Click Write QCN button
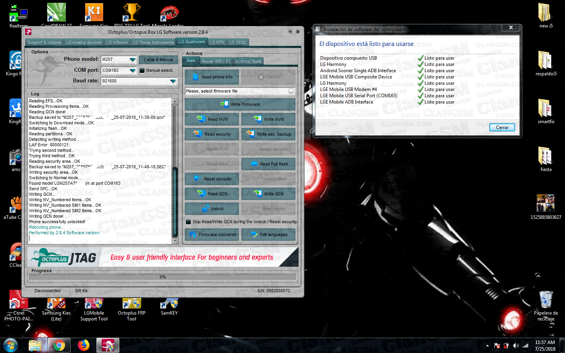Image resolution: width=565 pixels, height=353 pixels. (x=268, y=194)
